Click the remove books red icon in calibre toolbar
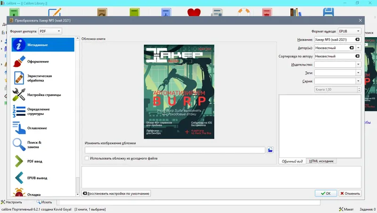The height and width of the screenshot is (213, 377). click(x=267, y=12)
